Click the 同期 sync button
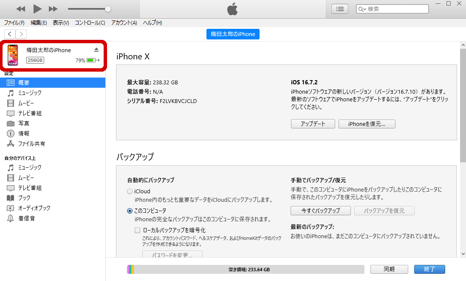The image size is (466, 281). (389, 269)
